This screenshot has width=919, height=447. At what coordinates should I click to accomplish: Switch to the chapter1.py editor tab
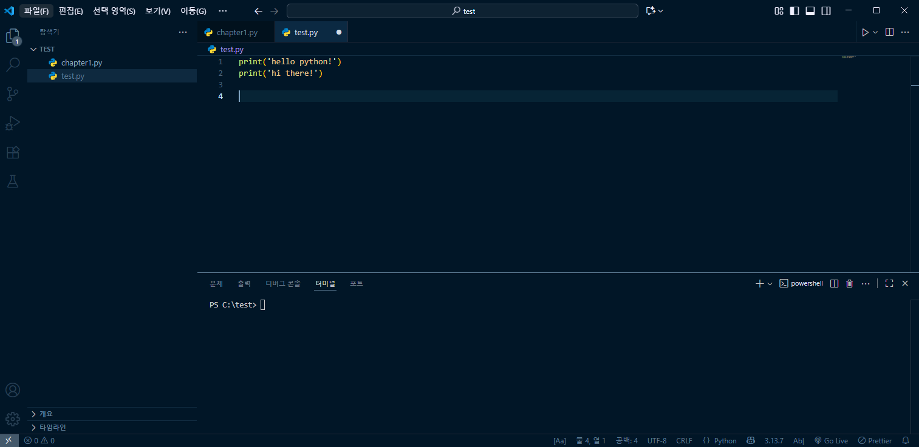click(237, 32)
